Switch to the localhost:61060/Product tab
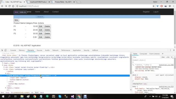Image resolution: width=176 pixels, height=99 pixels. 38,2
